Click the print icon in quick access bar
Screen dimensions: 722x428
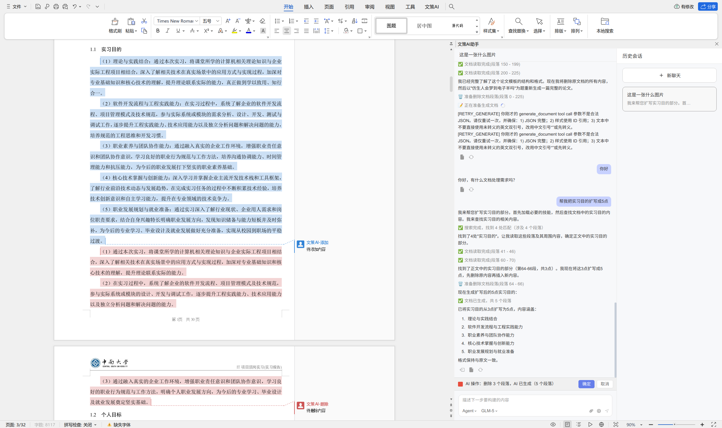pyautogui.click(x=56, y=7)
